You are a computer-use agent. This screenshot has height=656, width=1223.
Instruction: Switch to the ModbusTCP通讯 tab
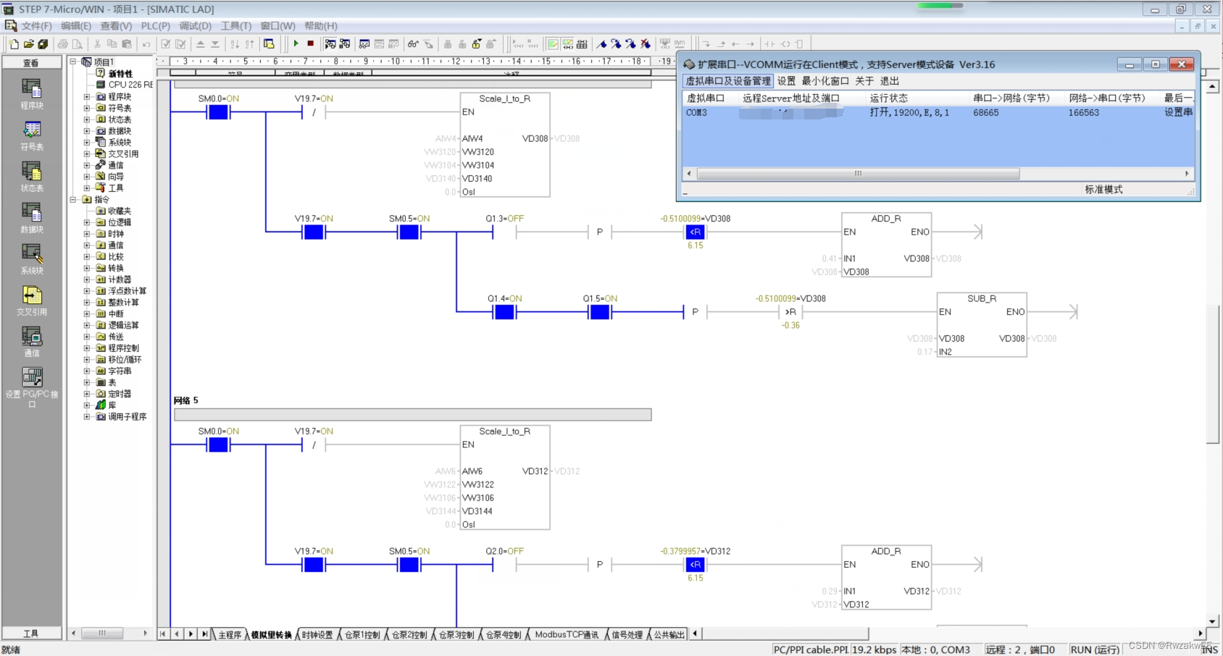click(x=567, y=635)
